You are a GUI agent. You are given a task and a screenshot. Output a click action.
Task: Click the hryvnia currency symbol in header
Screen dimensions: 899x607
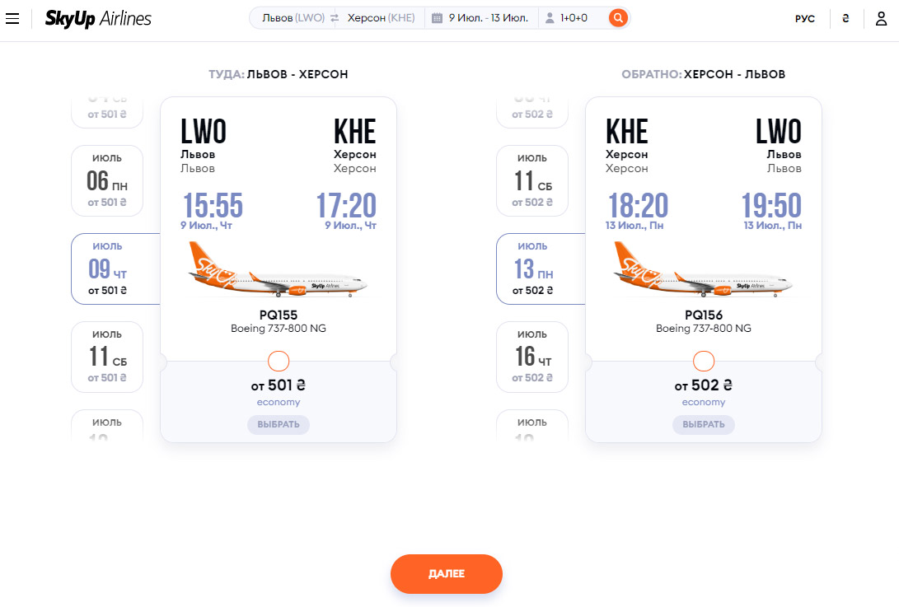(845, 19)
